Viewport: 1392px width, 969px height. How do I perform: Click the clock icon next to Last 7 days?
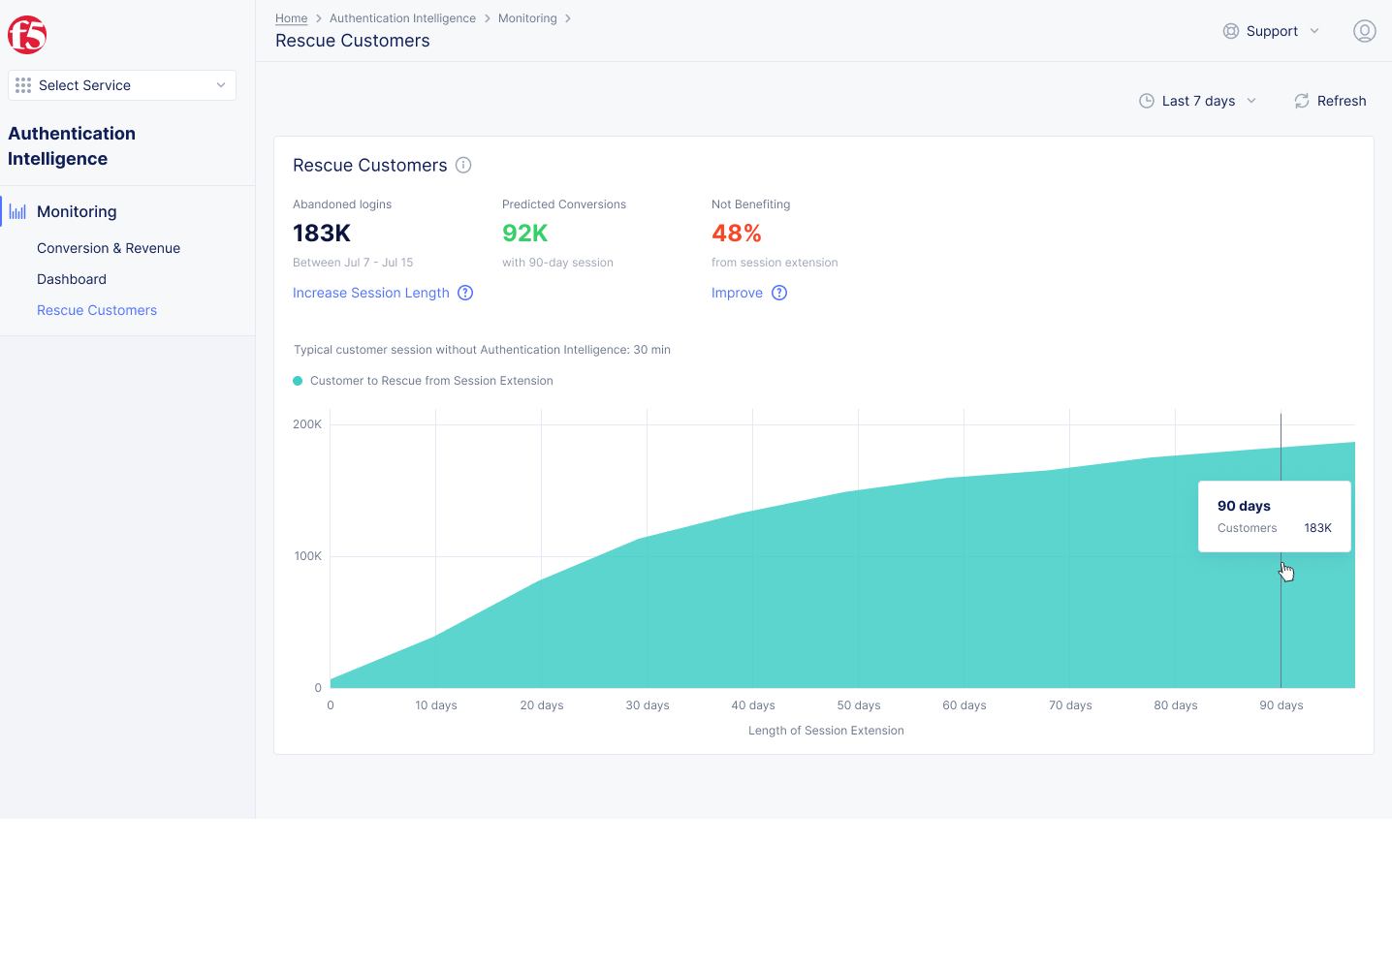click(1146, 101)
